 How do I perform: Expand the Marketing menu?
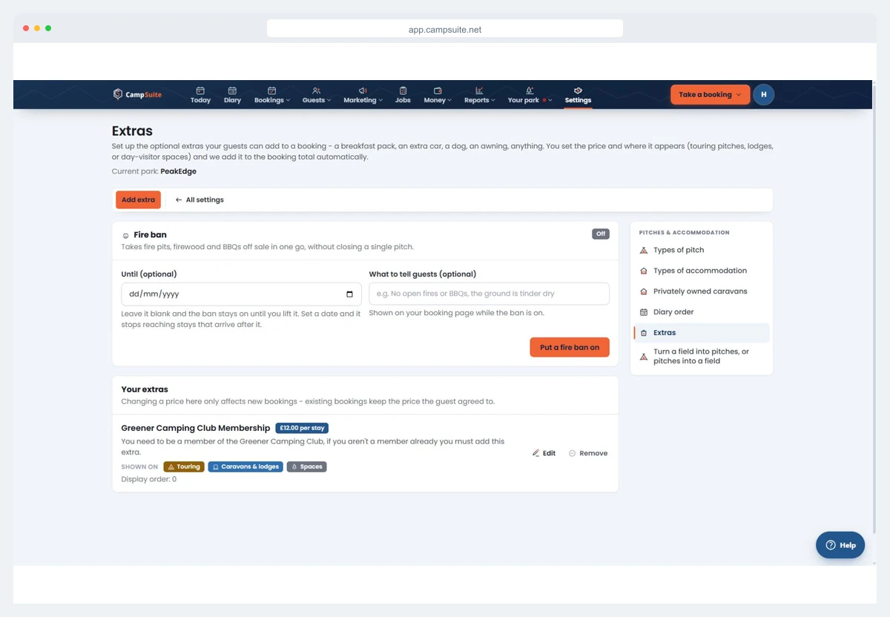[363, 94]
